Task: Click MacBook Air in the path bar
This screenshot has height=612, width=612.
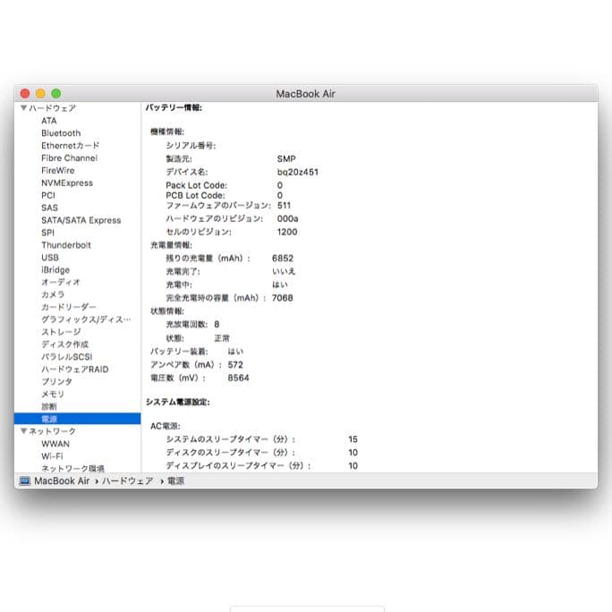Action: click(x=62, y=480)
